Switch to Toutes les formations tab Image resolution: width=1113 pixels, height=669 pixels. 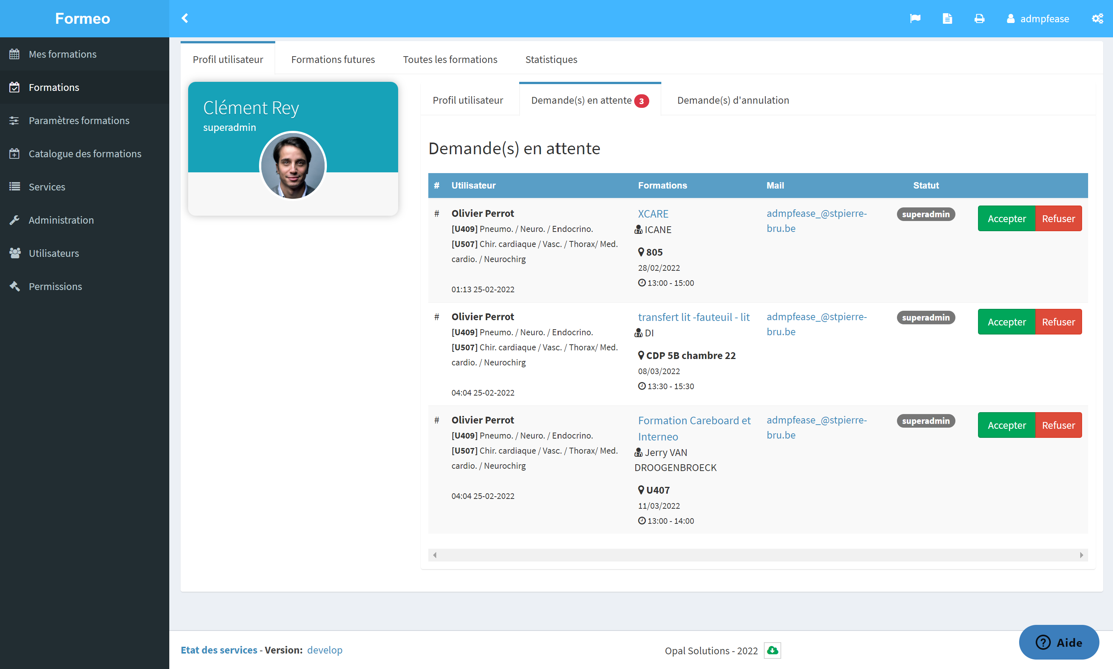pos(450,60)
